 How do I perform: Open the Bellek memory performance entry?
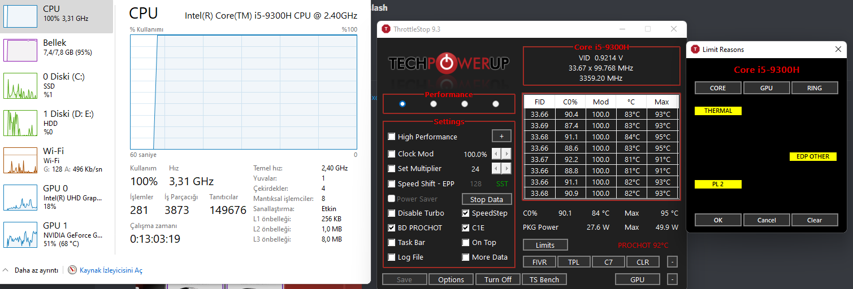tap(57, 50)
